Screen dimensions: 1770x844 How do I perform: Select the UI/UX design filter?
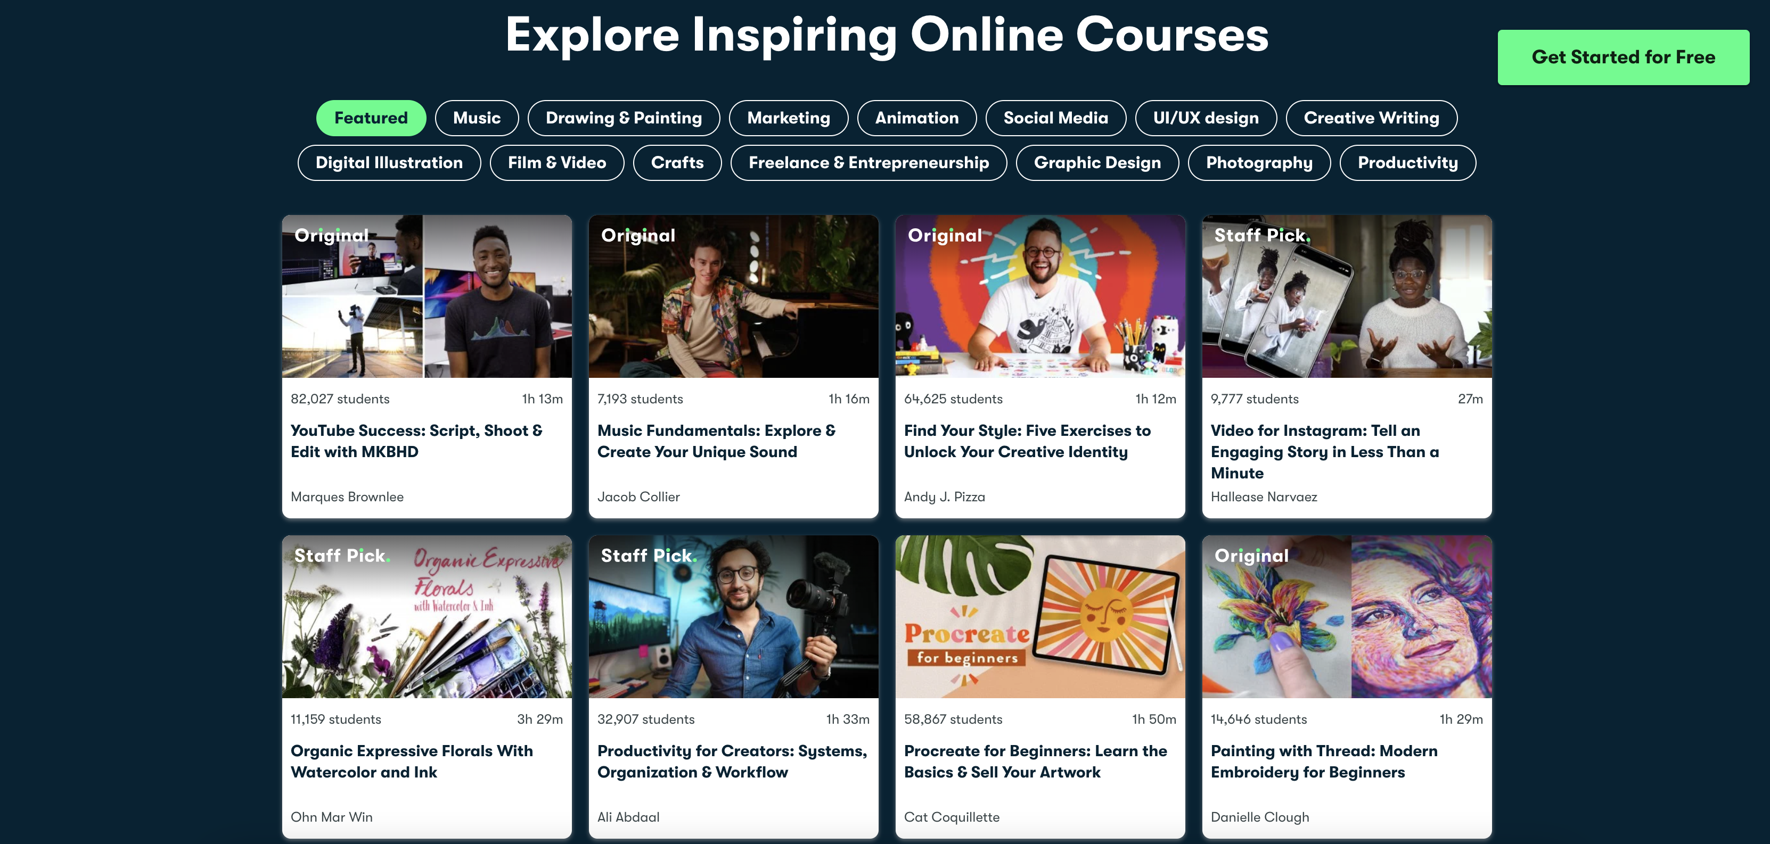click(1205, 118)
